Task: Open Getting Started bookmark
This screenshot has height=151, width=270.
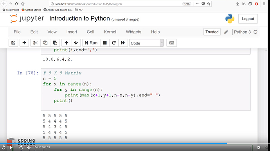Action: pos(31,10)
